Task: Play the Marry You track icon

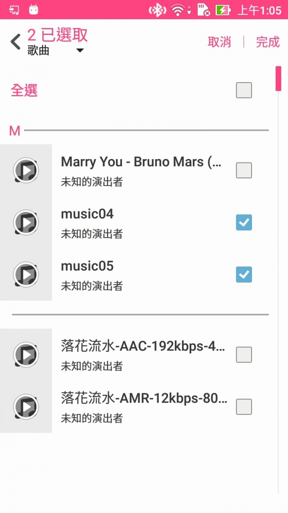Action: click(x=26, y=170)
